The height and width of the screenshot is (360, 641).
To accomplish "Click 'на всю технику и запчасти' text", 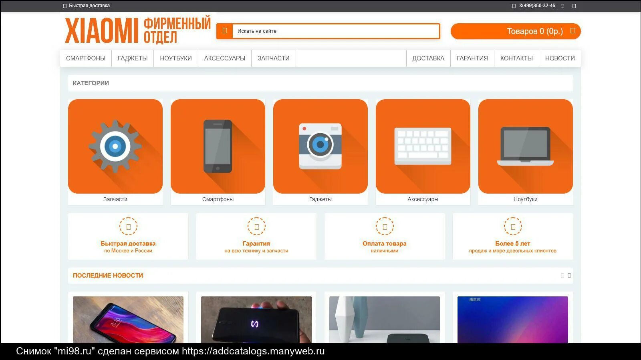I will (256, 251).
